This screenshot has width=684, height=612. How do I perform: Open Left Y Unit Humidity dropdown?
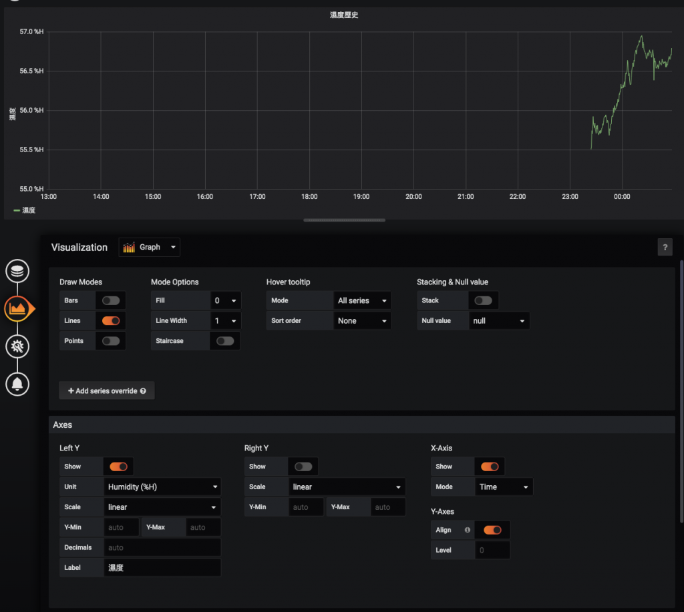click(162, 487)
